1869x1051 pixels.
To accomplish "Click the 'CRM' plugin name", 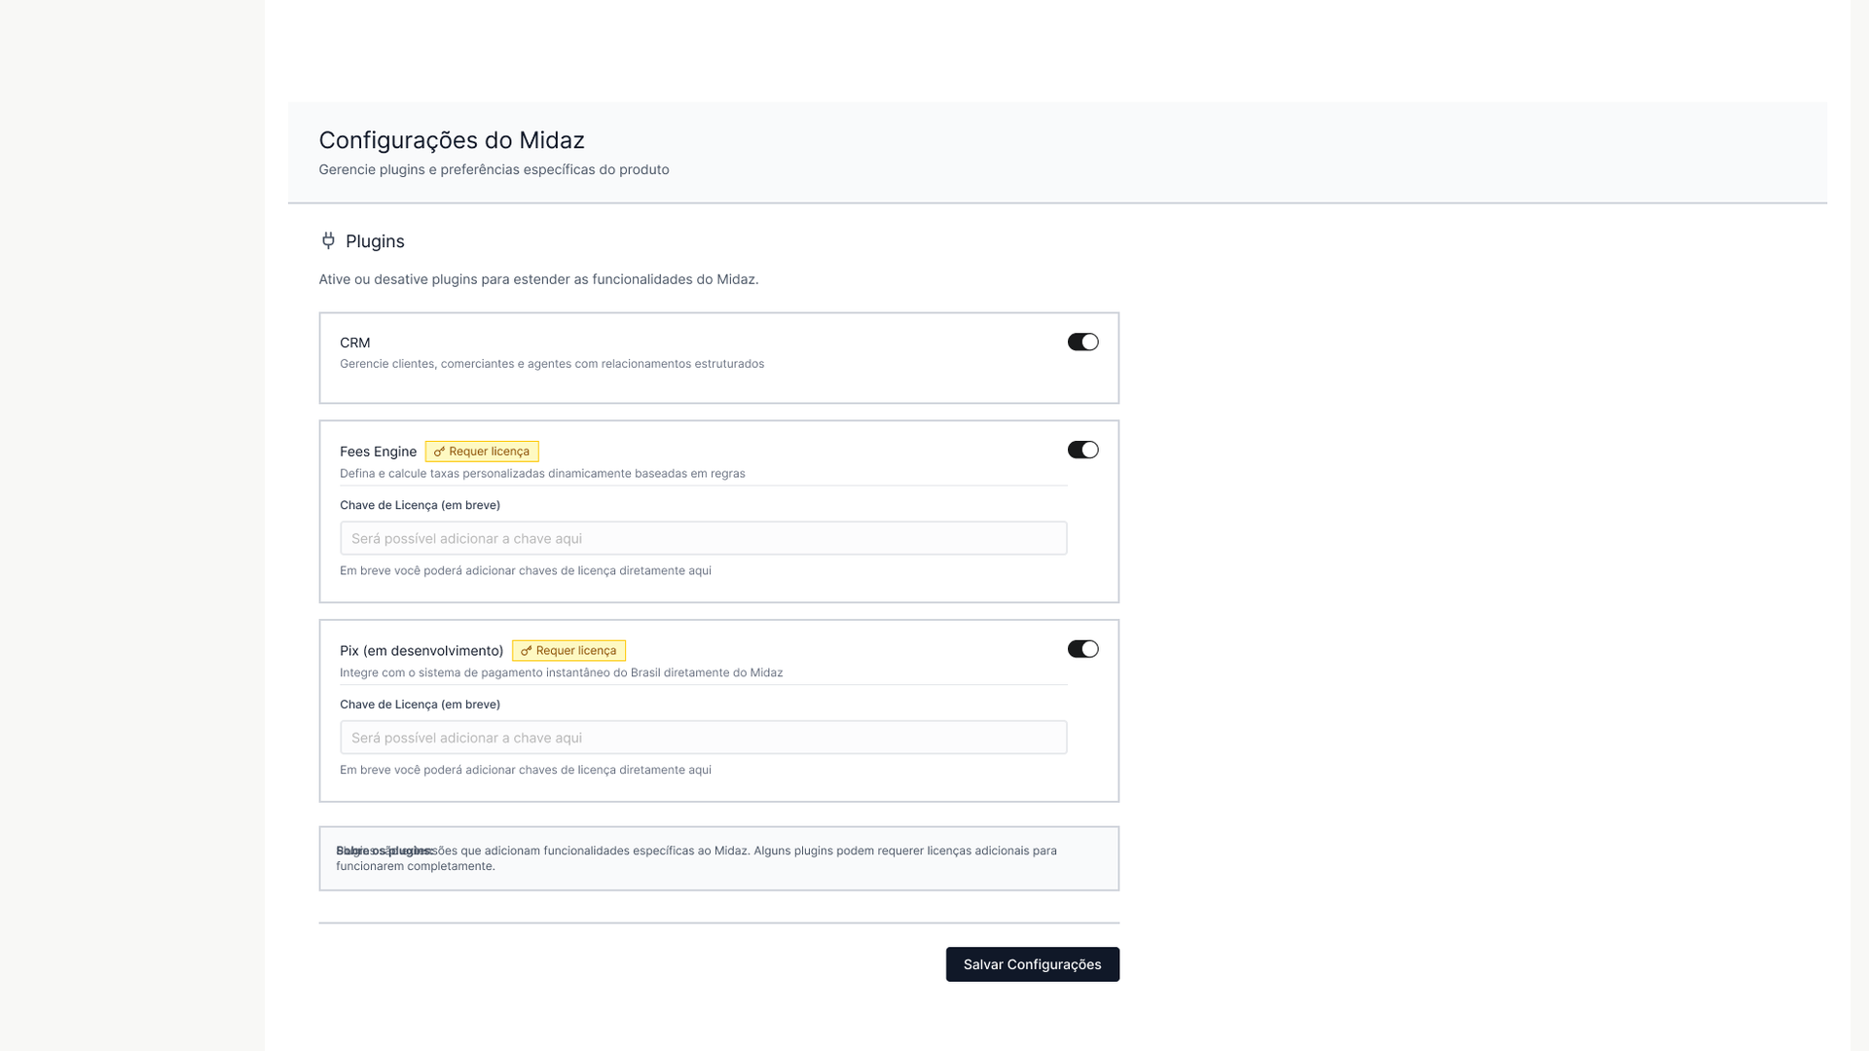I will [x=354, y=343].
